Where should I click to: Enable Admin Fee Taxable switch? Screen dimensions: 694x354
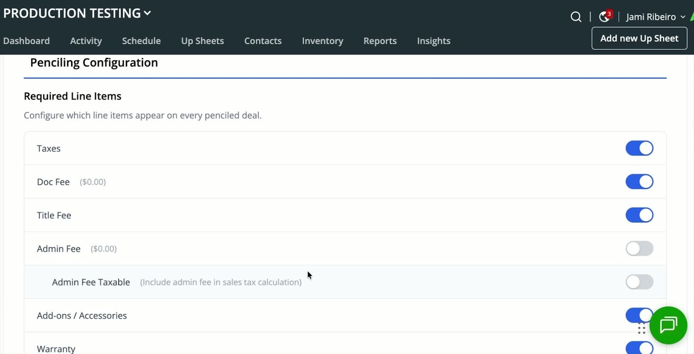(x=639, y=282)
